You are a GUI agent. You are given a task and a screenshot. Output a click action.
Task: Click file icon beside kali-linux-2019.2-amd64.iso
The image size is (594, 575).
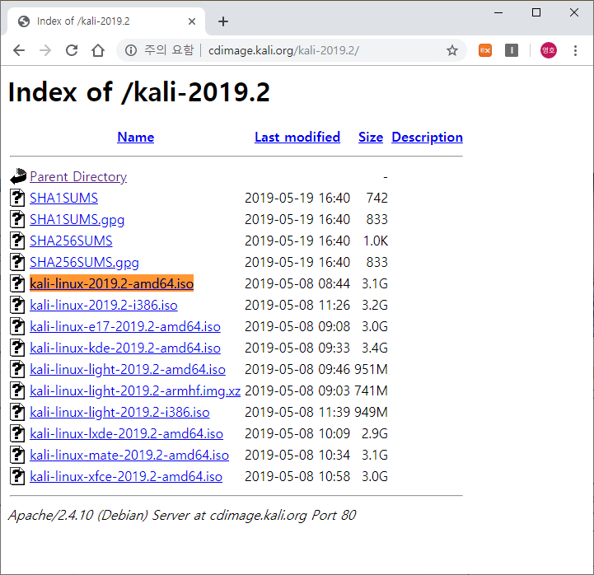click(x=17, y=283)
